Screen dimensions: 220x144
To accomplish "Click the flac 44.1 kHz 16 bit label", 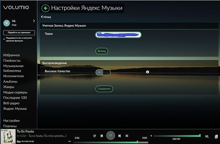I will coord(26,141).
